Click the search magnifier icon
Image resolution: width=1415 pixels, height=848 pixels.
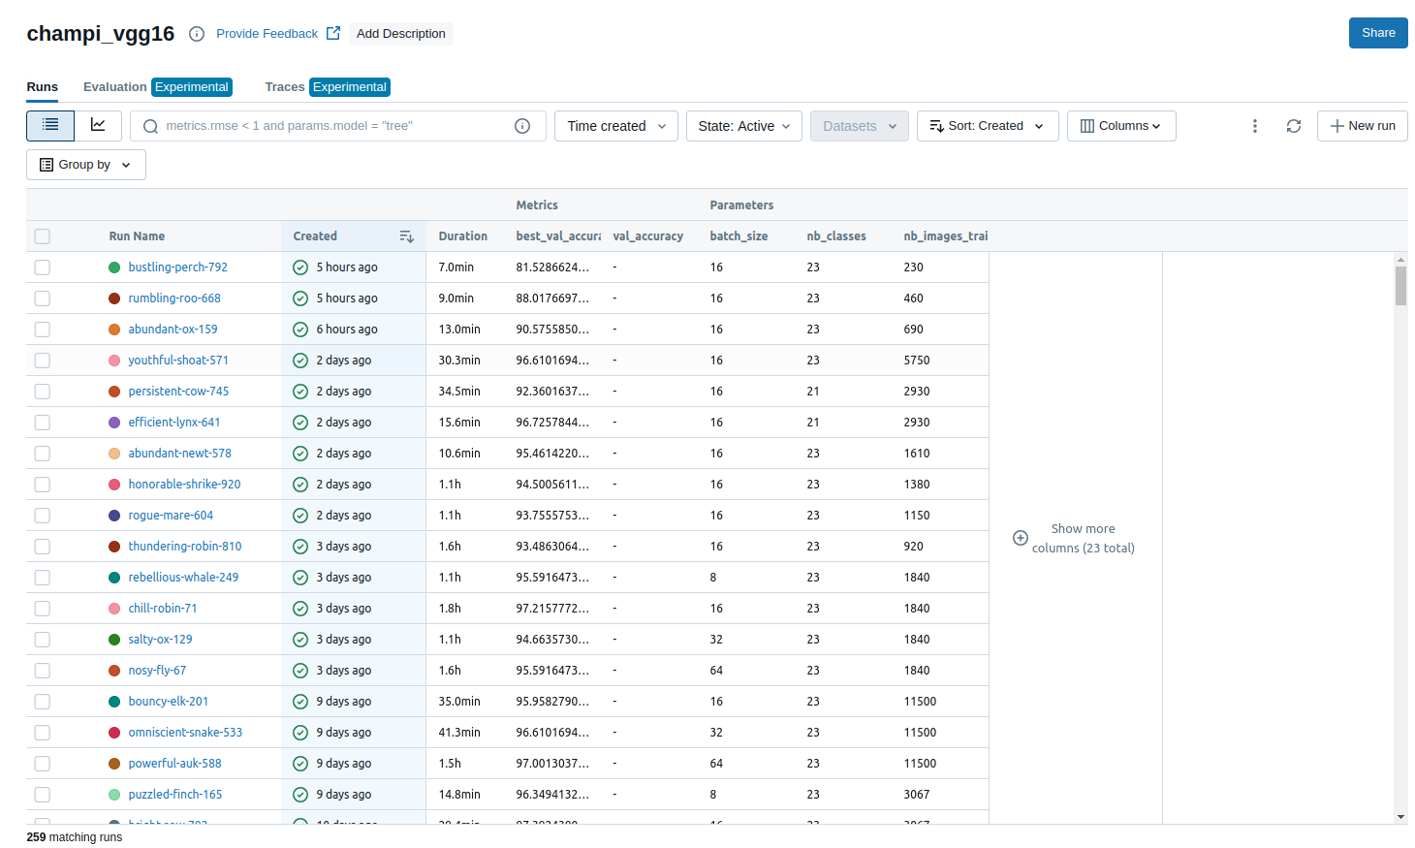point(150,126)
